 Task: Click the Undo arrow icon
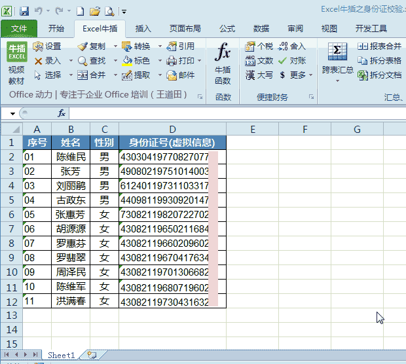(x=39, y=11)
